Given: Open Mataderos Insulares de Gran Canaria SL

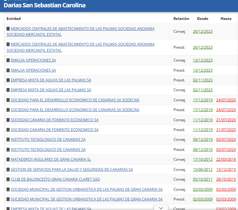Looking at the screenshot, I should pos(51,159).
